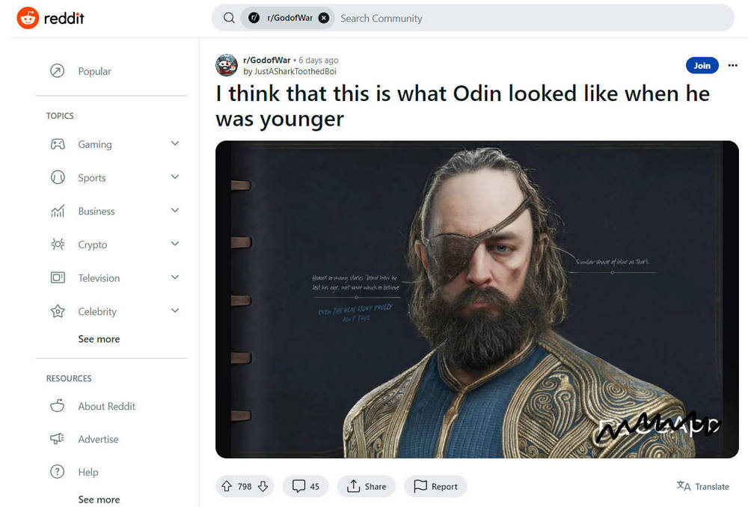The image size is (748, 507).
Task: Upvote the Odin post
Action: [227, 486]
